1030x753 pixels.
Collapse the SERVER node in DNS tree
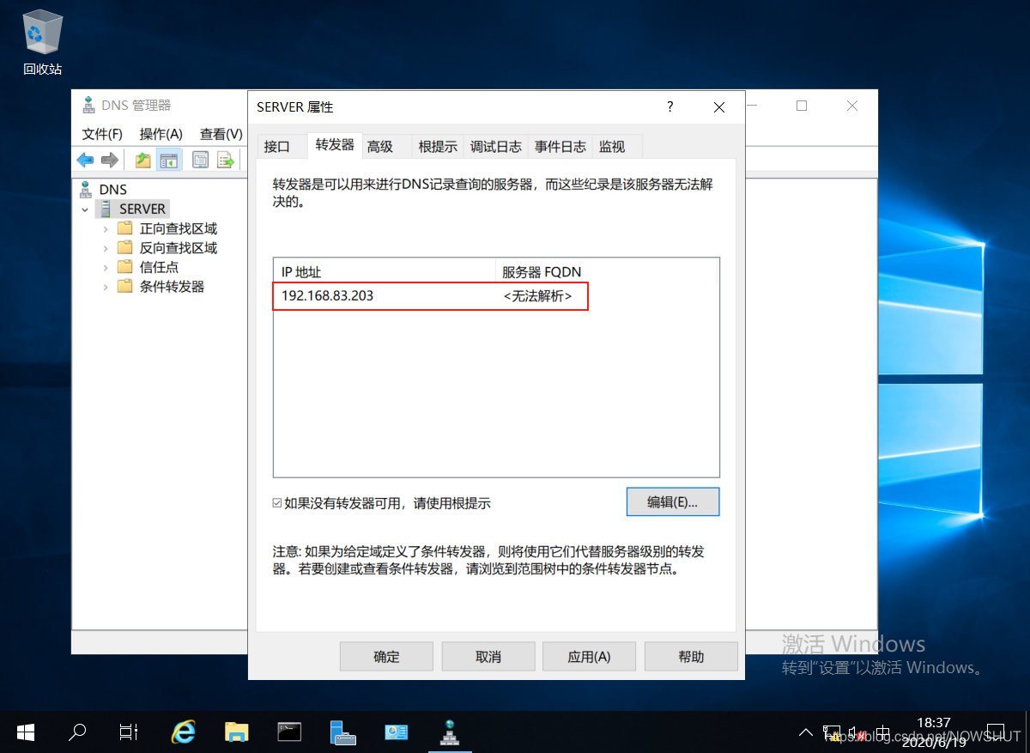point(84,209)
